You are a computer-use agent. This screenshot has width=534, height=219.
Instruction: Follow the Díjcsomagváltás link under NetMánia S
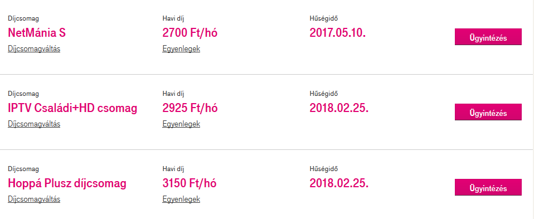click(x=34, y=48)
